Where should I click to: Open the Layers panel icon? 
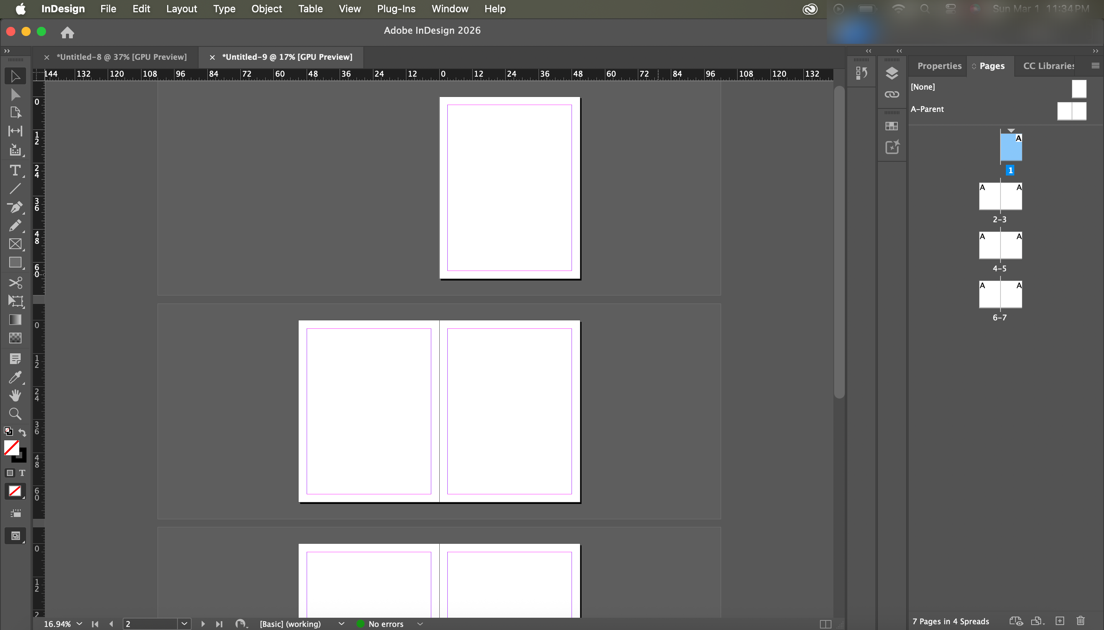(x=892, y=73)
